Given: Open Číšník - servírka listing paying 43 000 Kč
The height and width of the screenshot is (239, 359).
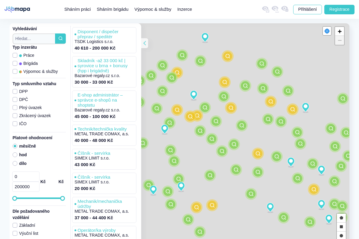Looking at the screenshot, I should pos(94,153).
